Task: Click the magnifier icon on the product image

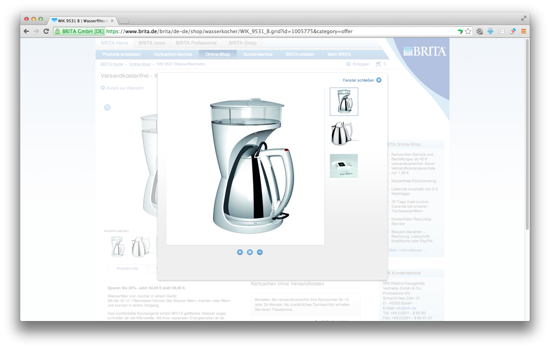Action: 107,107
